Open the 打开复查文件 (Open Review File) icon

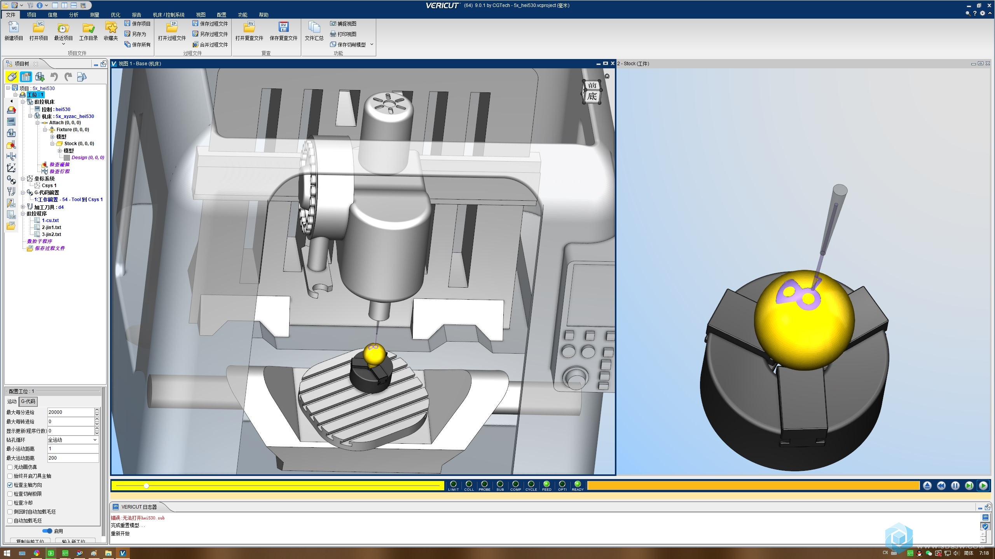point(249,28)
